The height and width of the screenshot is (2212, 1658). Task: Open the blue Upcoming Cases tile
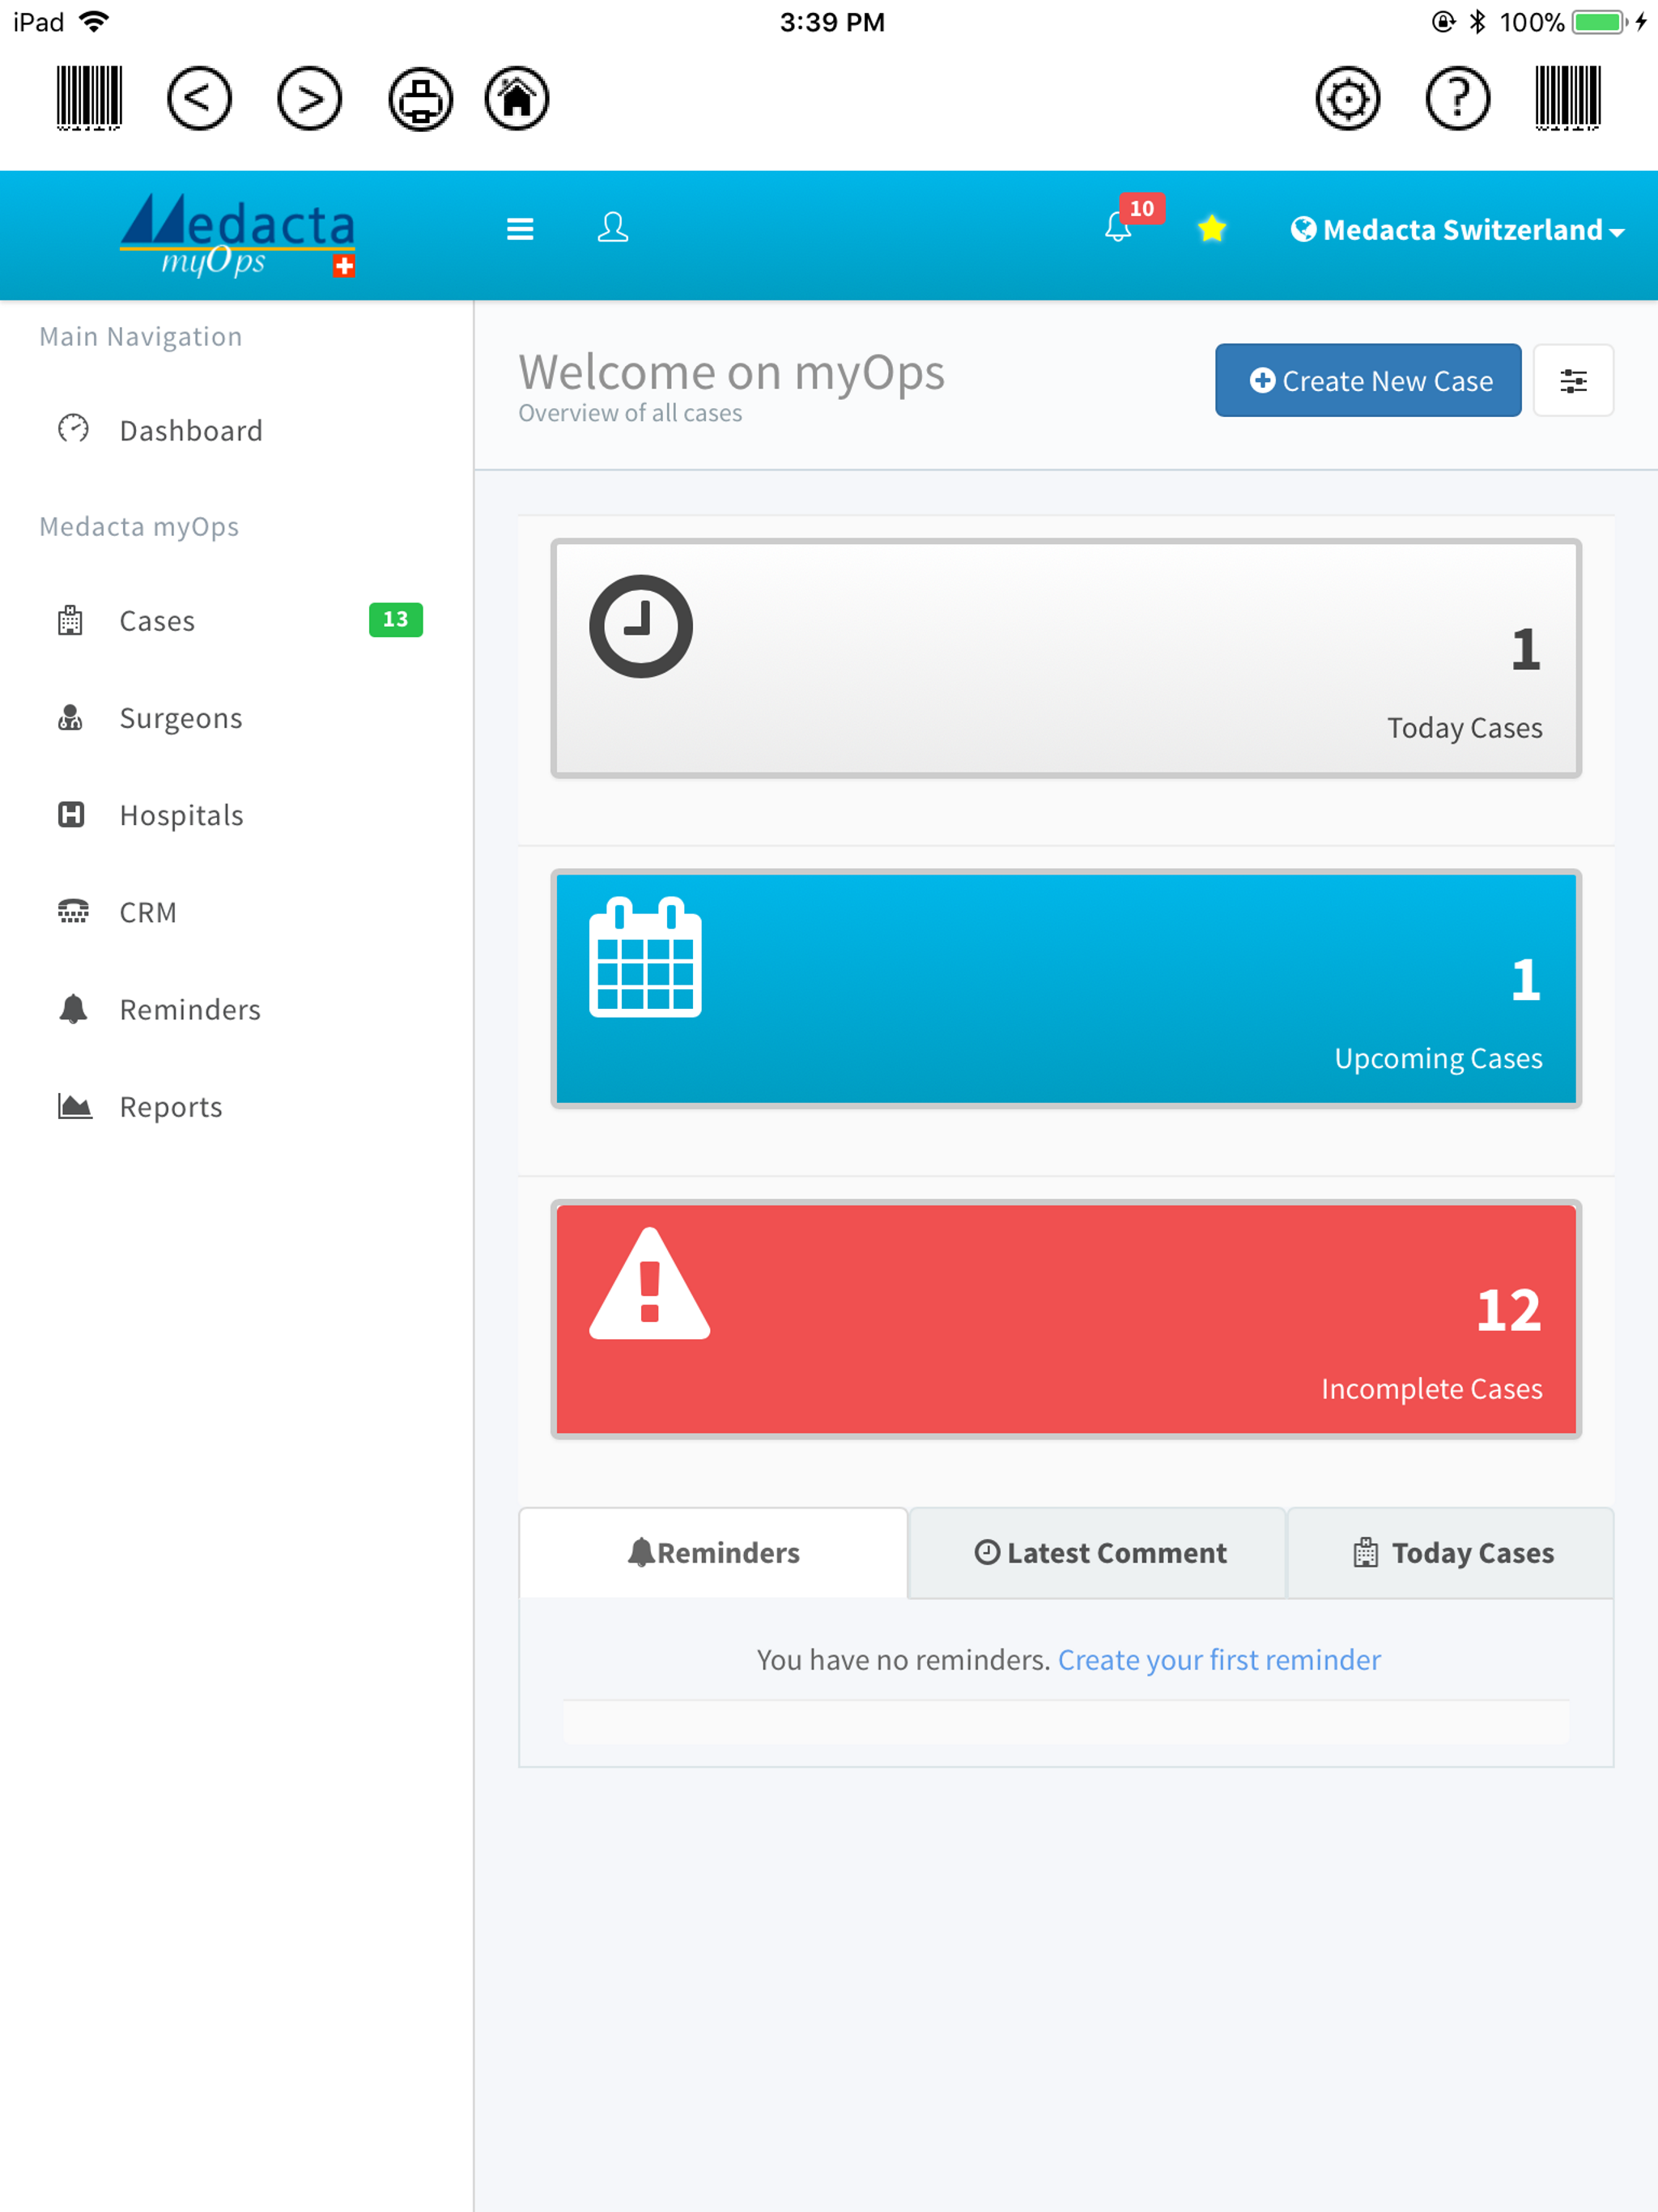click(1065, 988)
